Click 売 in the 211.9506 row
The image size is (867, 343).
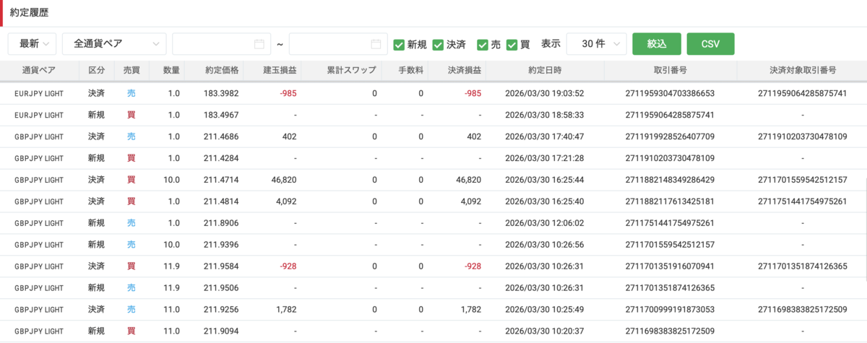pos(131,288)
